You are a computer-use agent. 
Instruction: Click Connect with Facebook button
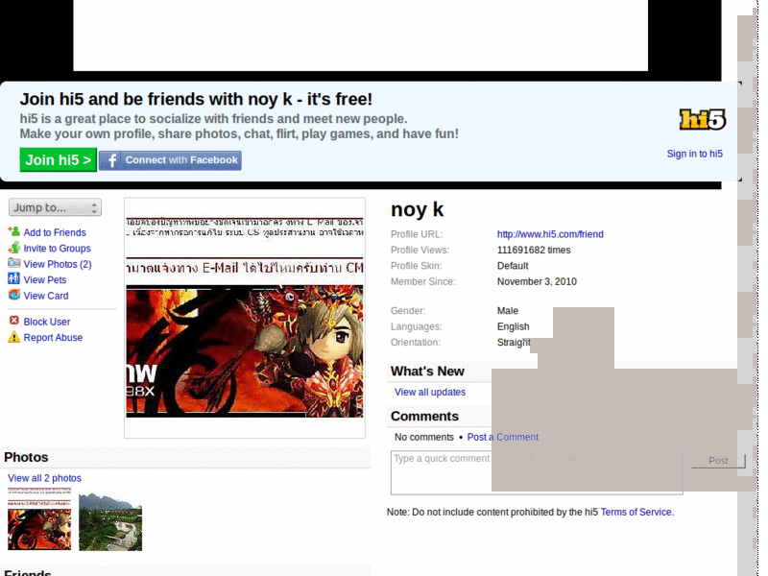click(x=170, y=160)
